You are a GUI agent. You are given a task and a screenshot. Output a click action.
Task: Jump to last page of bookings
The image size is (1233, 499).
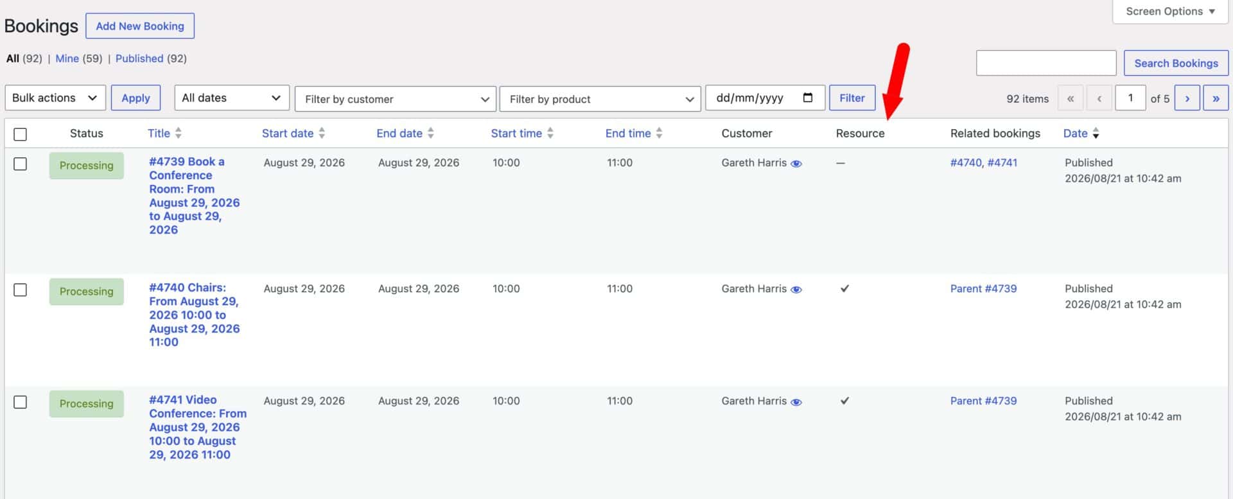click(1216, 98)
